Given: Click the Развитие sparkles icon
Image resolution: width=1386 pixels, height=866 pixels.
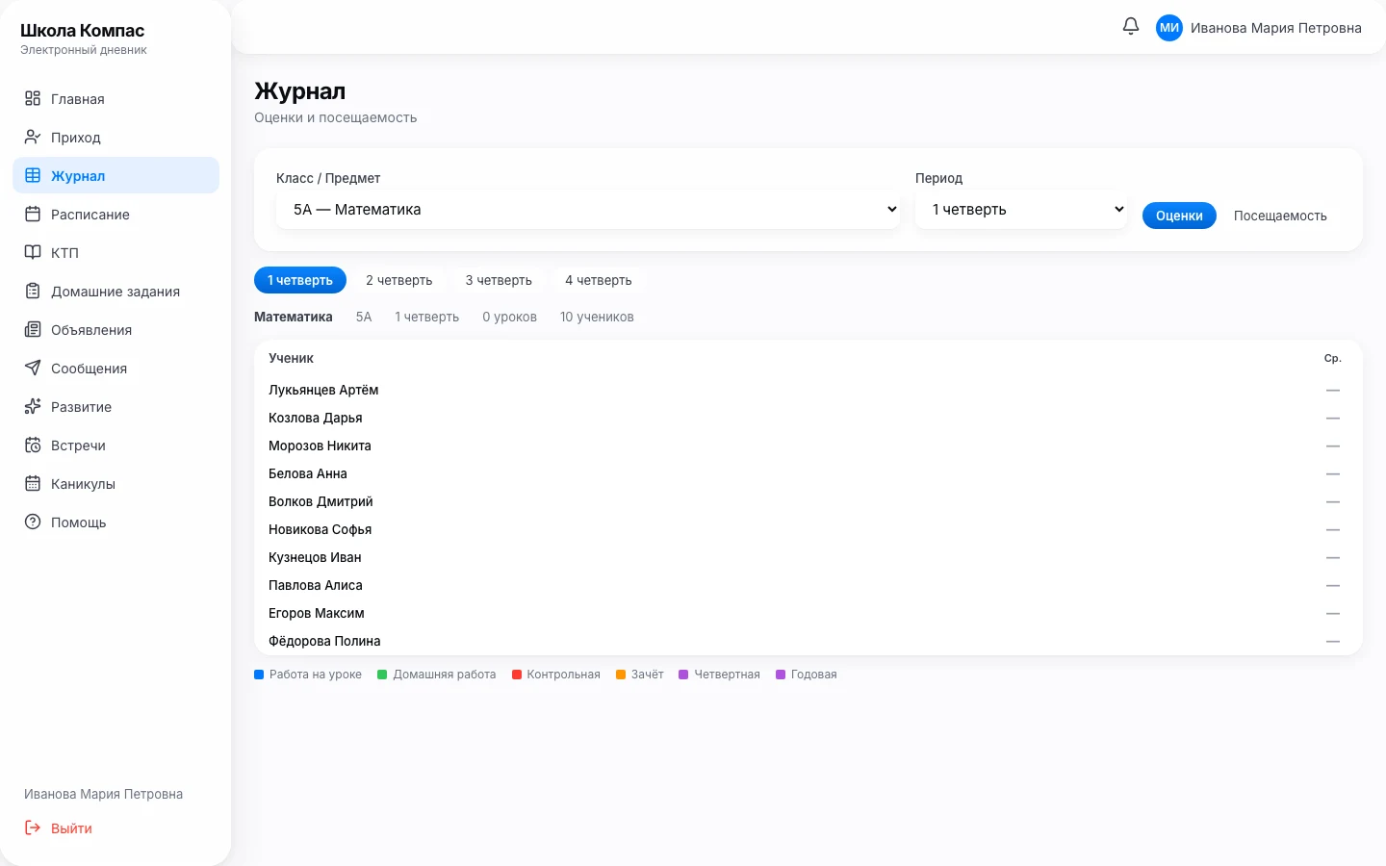Looking at the screenshot, I should pos(33,406).
